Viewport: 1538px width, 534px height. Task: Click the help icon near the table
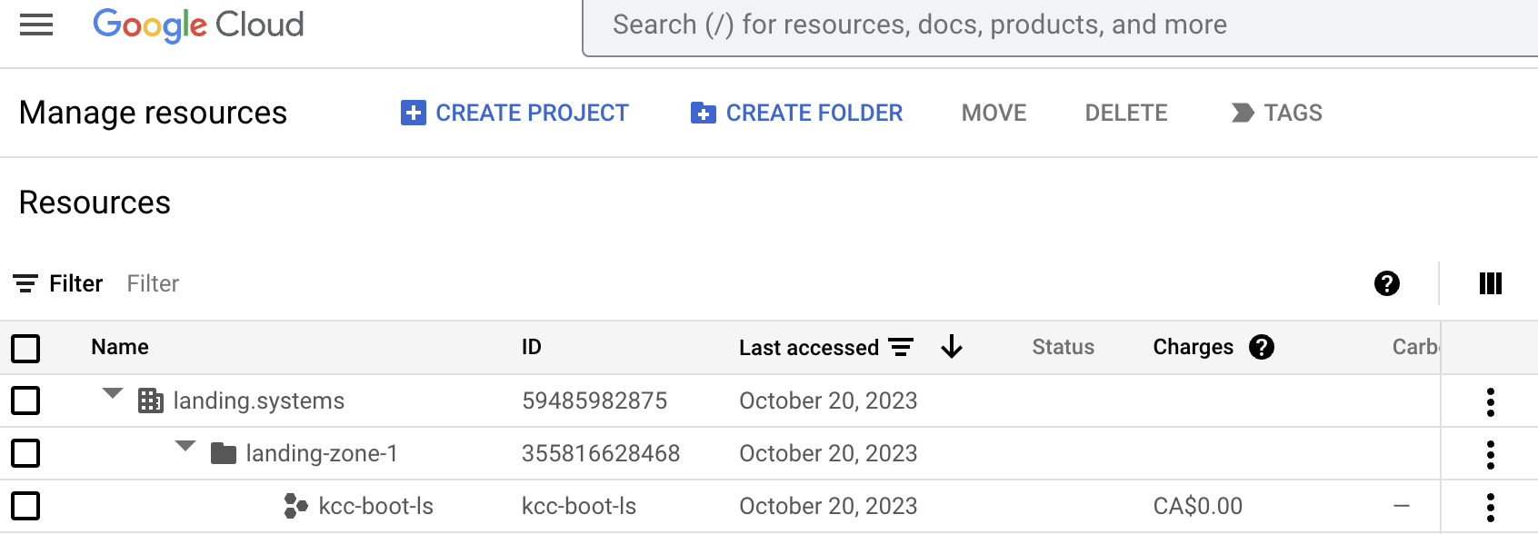click(x=1384, y=284)
